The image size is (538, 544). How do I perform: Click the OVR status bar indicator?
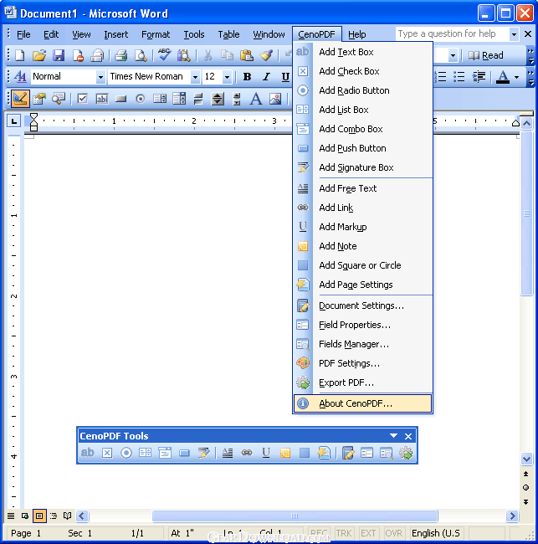(394, 533)
